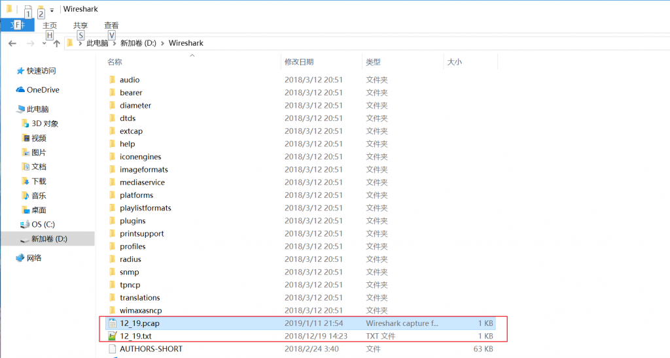The image size is (670, 358).
Task: Open 快速访问 in the sidebar
Action: point(41,71)
